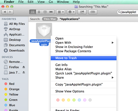Viewport: 138px width, 111px height.
Task: Click the Share toolbar button
Action: click(x=82, y=12)
